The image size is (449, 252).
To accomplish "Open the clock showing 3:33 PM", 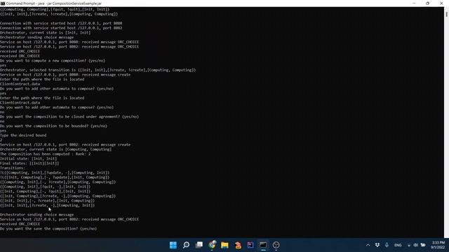I will [438, 245].
